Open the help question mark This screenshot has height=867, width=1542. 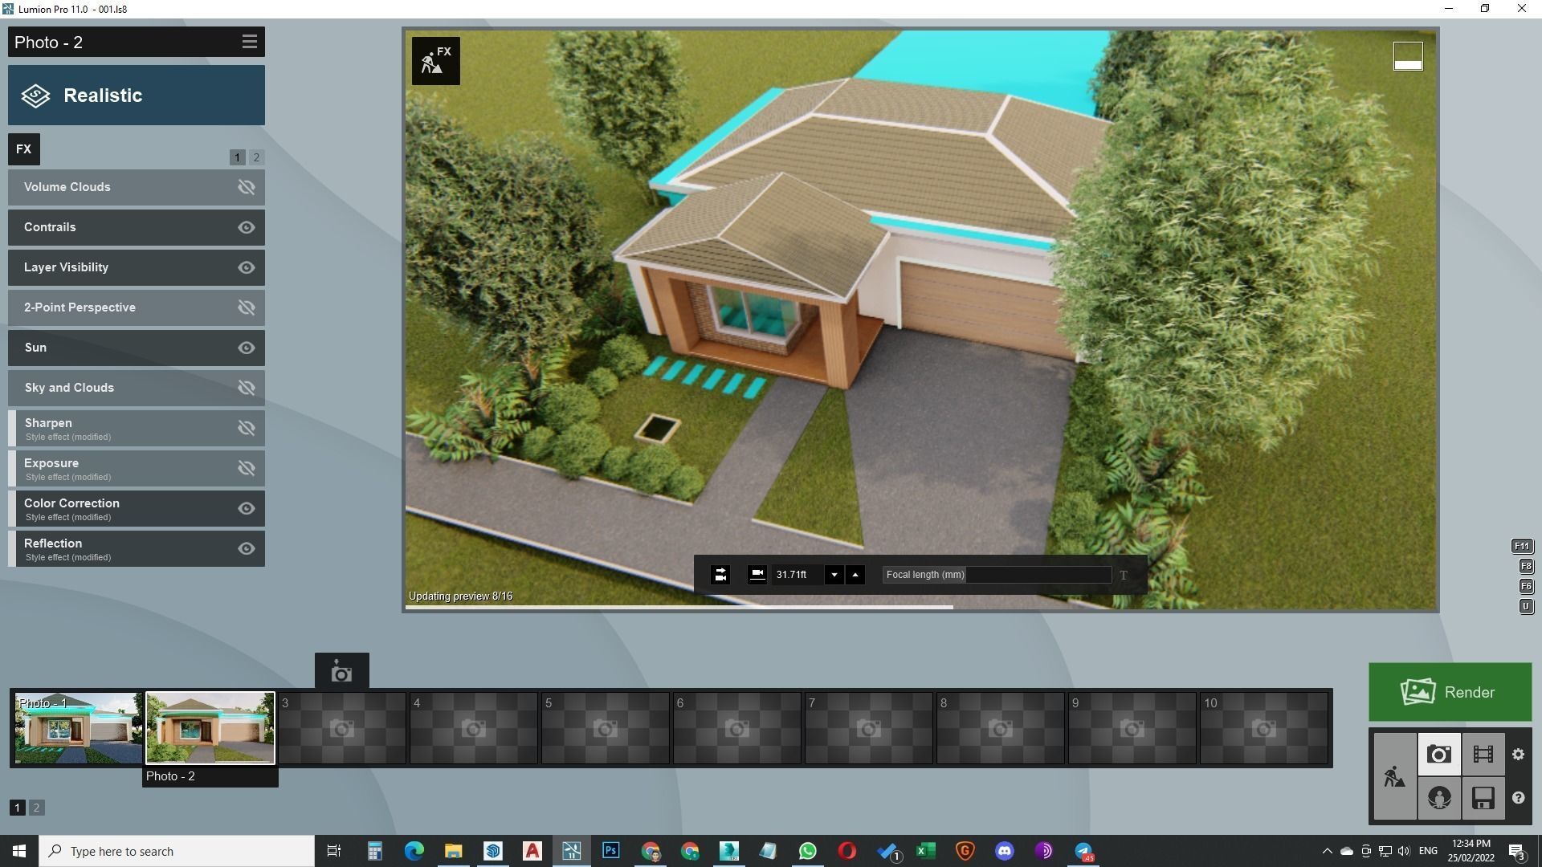1518,798
